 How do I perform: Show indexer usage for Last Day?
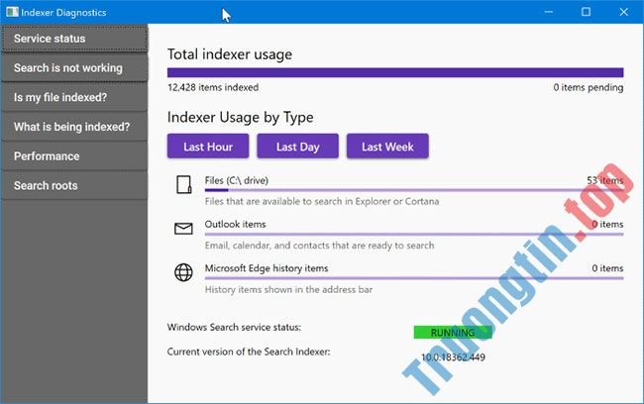298,147
